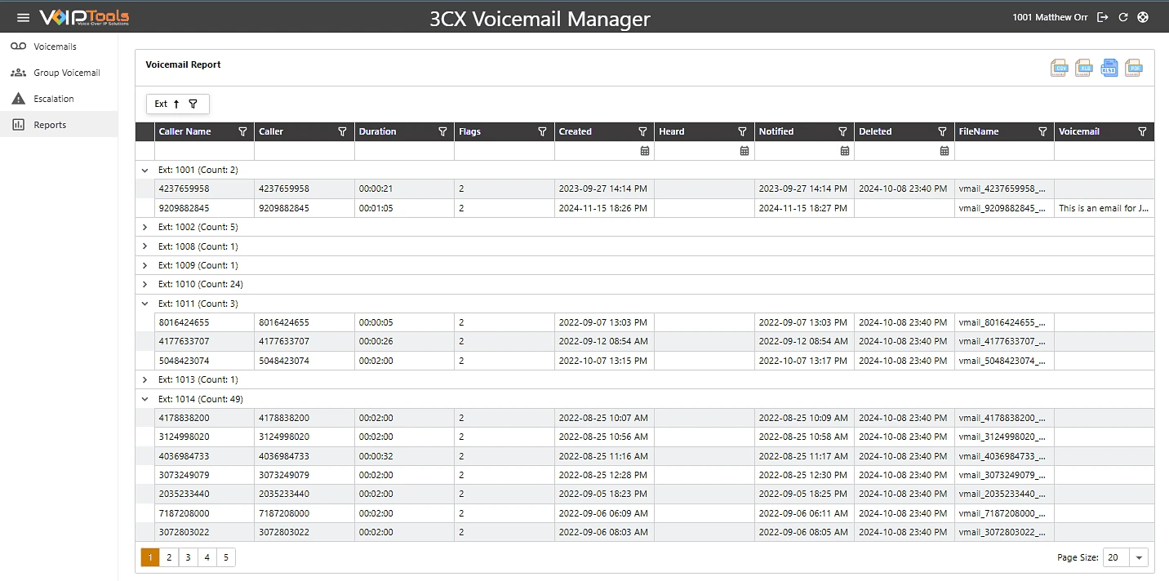Open the help lifebuoy icon
This screenshot has height=581, width=1169.
[x=1143, y=17]
